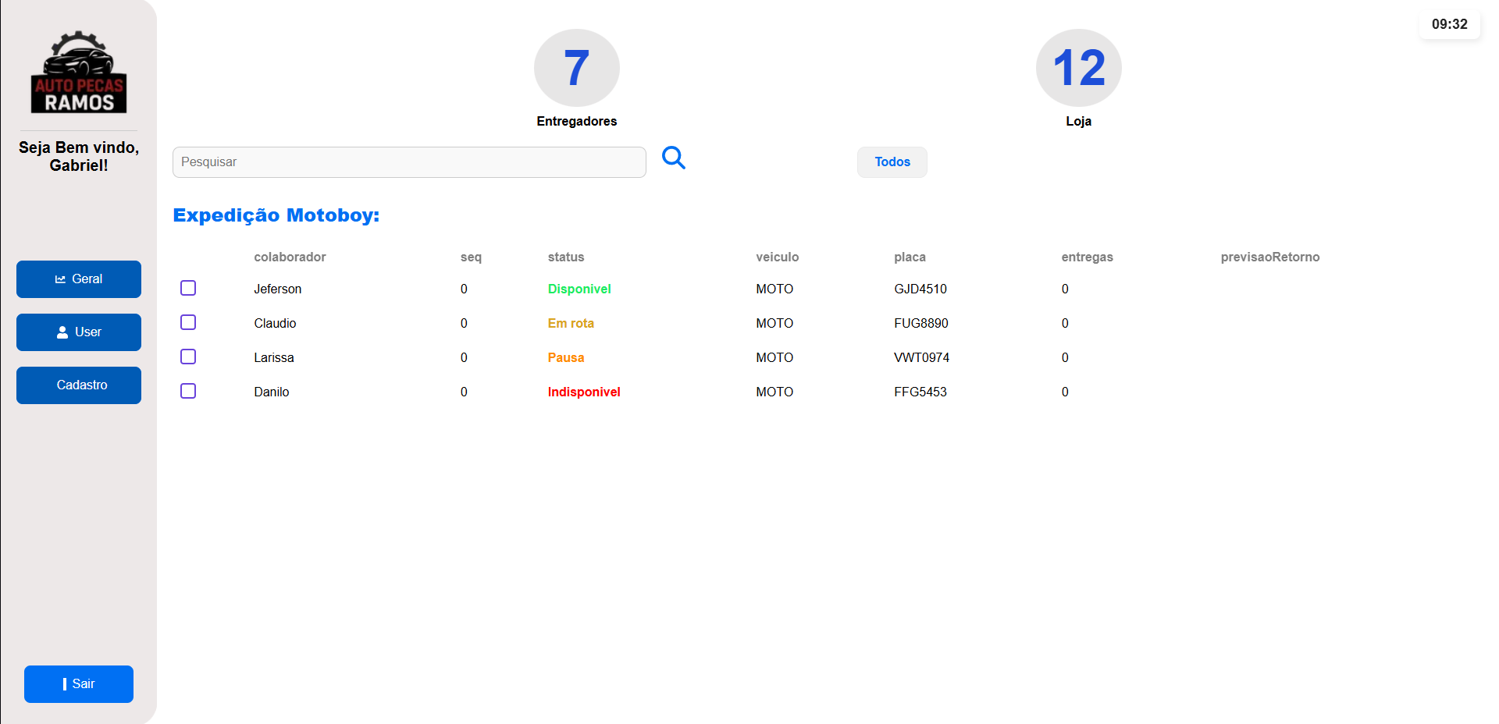1499x724 pixels.
Task: Click the clock display showing 09:32
Action: [x=1449, y=24]
